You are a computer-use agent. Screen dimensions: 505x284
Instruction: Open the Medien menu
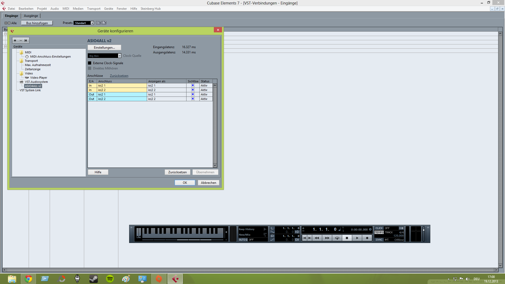78,9
